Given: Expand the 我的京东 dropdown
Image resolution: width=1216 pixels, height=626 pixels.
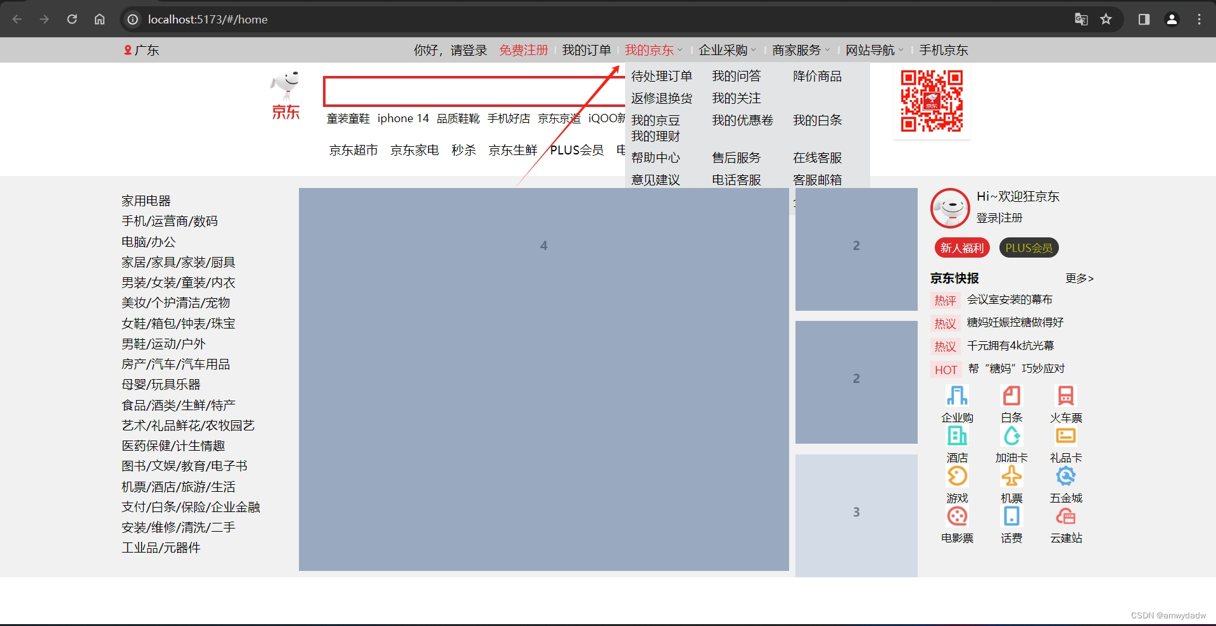Looking at the screenshot, I should (x=654, y=50).
